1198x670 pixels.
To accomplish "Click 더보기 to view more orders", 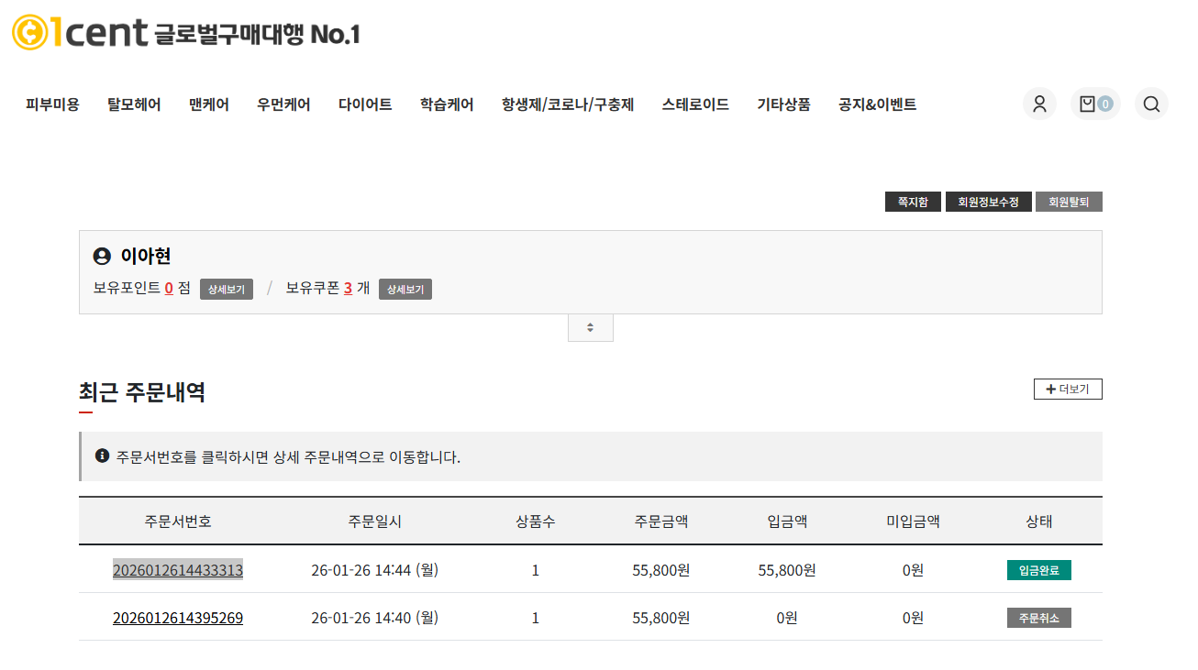I will click(1068, 390).
